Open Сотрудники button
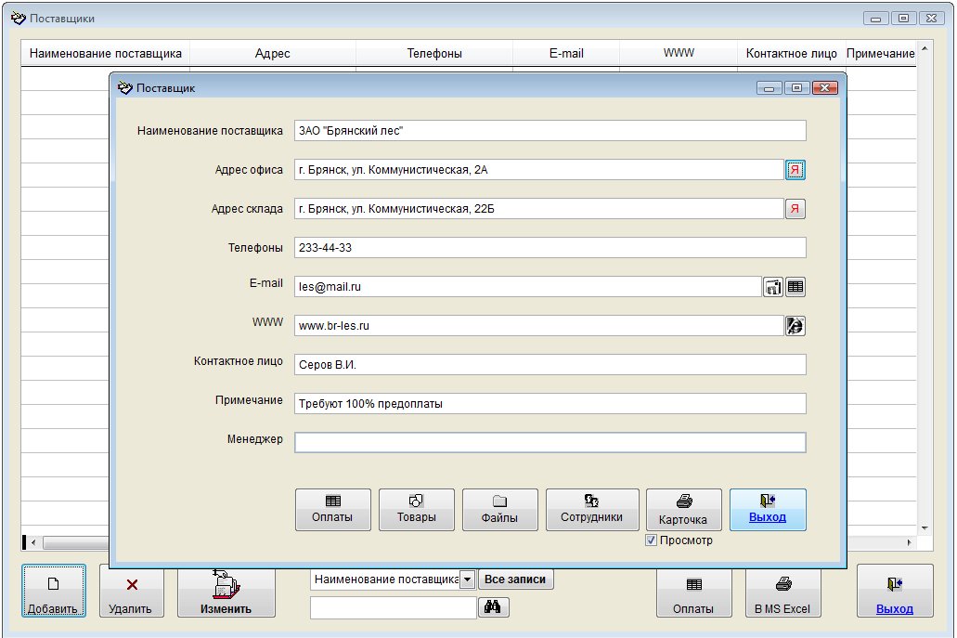Viewport: 957px width, 638px height. 592,510
